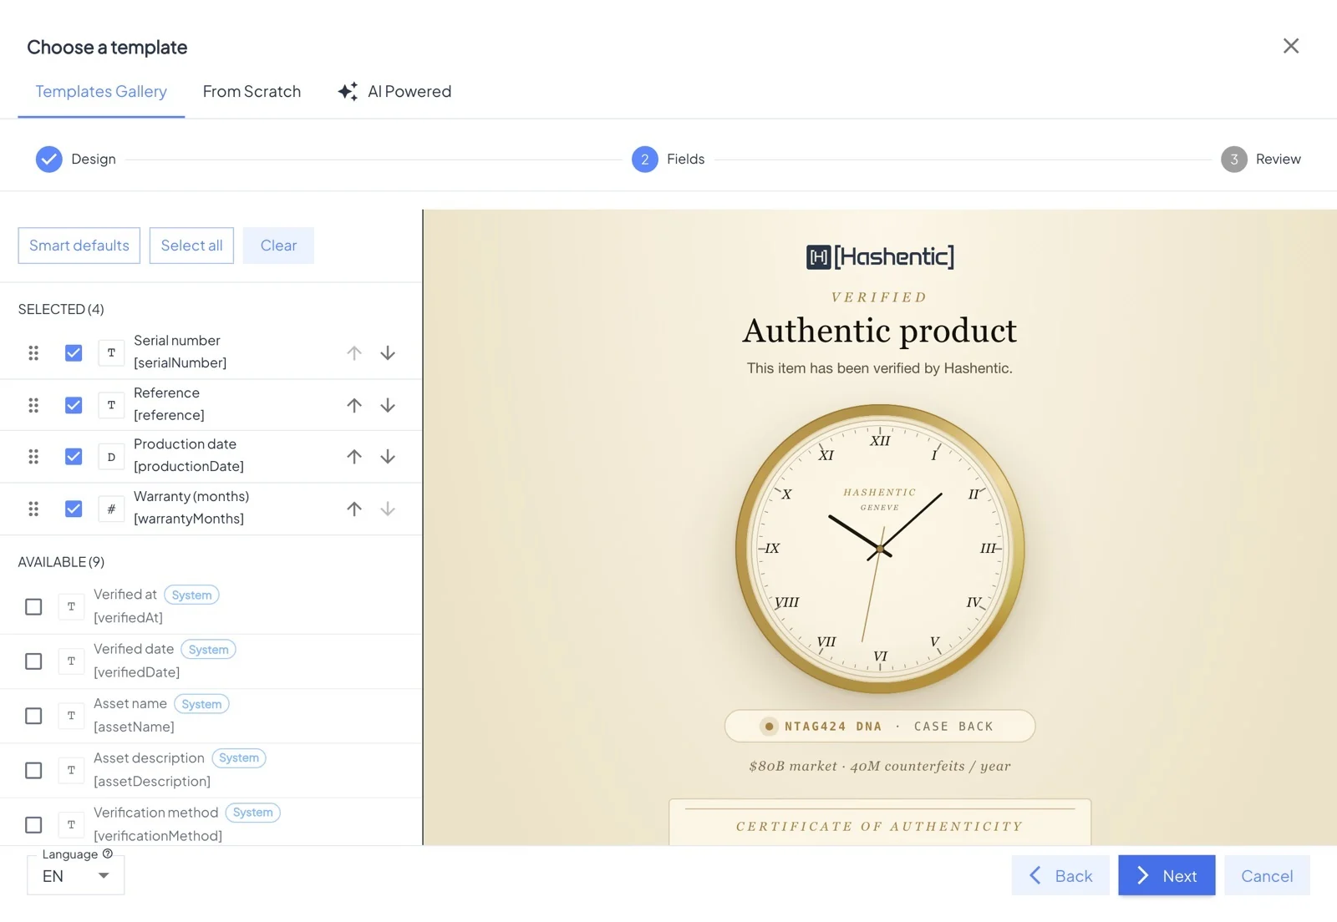Go to the Next step
Viewport: 1337px width, 922px height.
[1167, 875]
